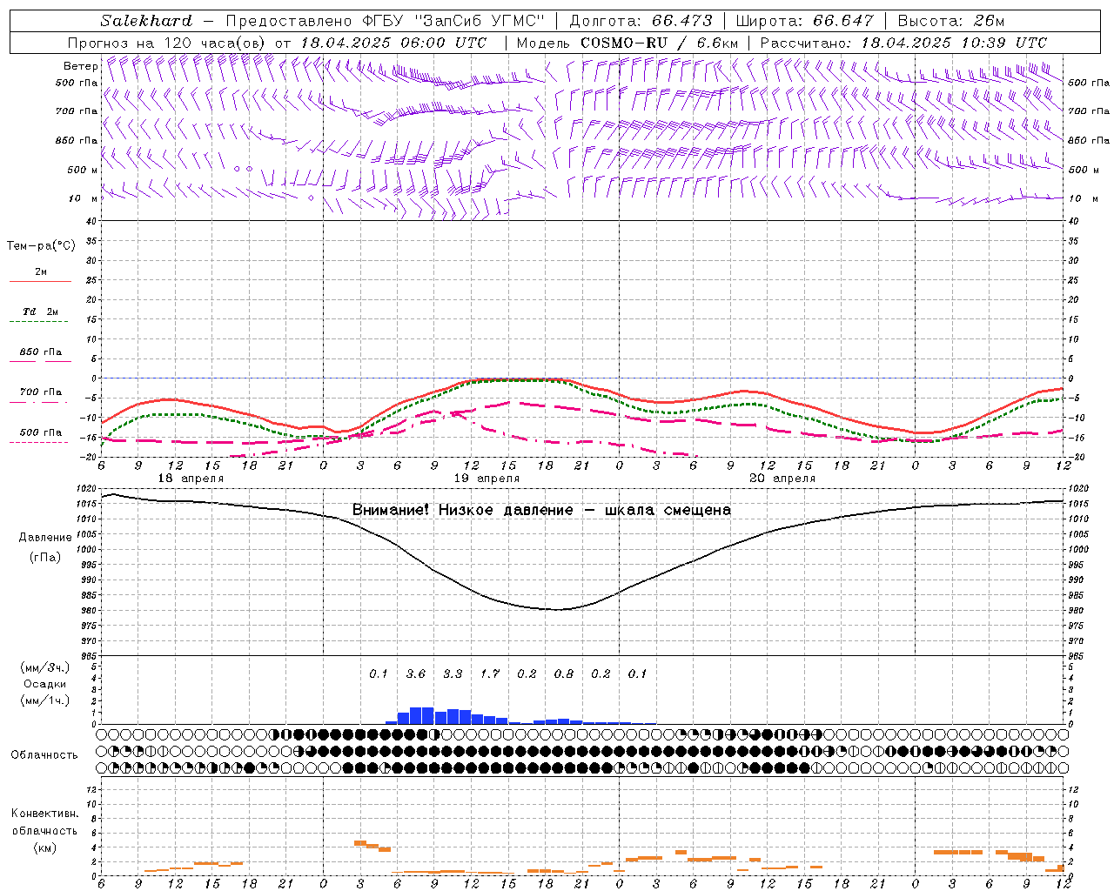The height and width of the screenshot is (891, 1114).
Task: Click the '20 апреля' date label
Action: [782, 479]
